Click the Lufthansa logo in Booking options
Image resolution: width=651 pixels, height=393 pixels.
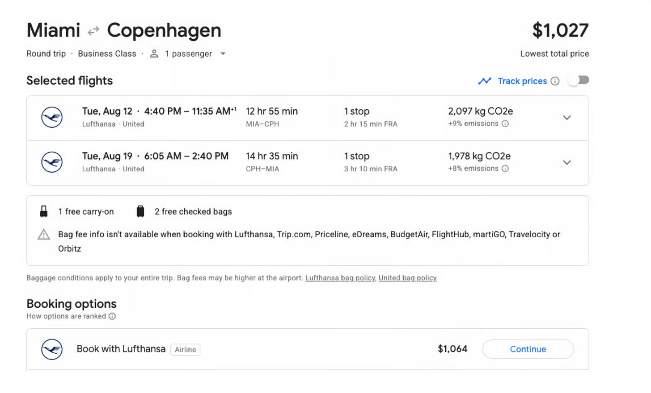[52, 349]
